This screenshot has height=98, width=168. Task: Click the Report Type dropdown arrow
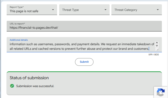(53, 10)
